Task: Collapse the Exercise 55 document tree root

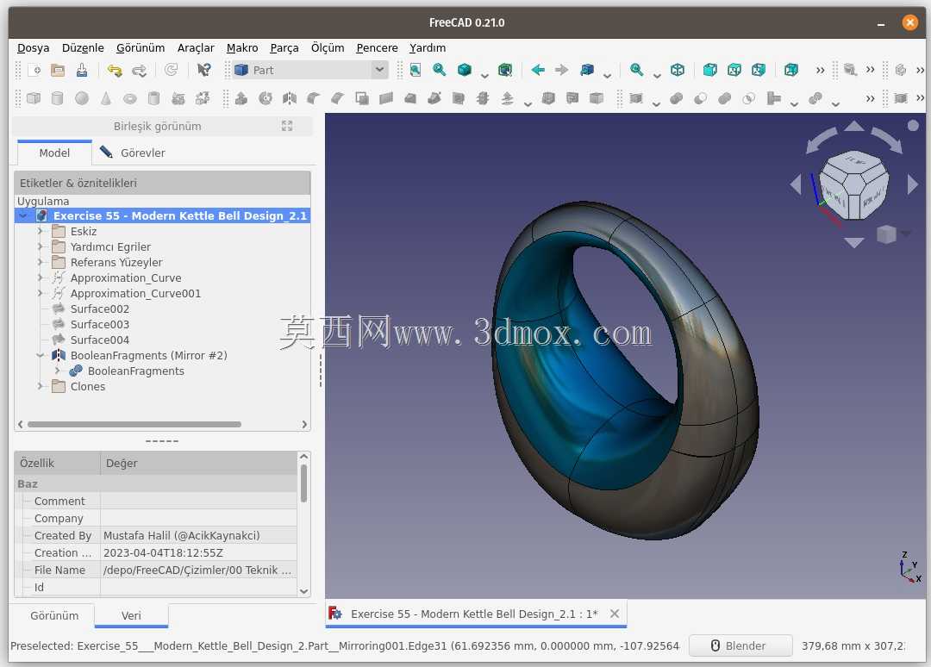Action: tap(22, 216)
